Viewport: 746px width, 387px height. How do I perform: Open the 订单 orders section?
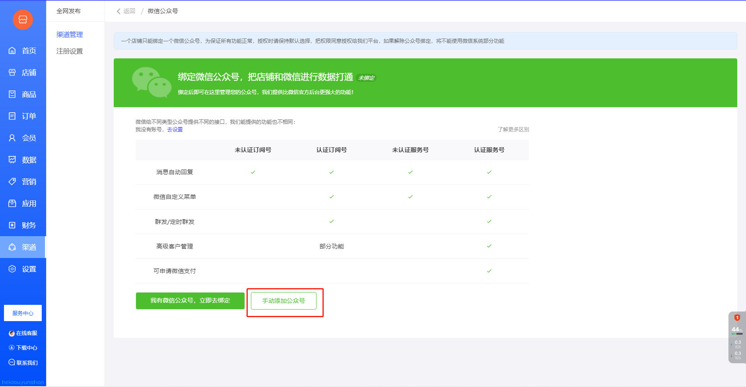tap(23, 116)
